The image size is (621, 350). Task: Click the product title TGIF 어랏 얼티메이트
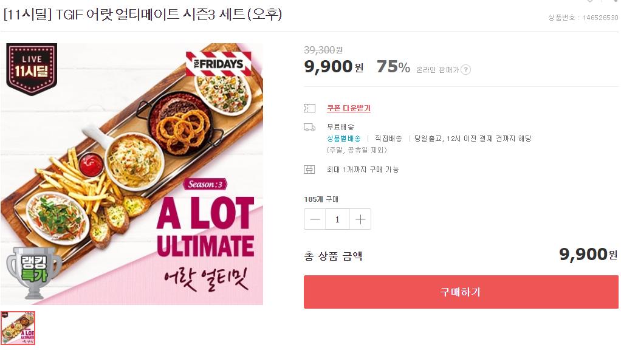tap(143, 15)
